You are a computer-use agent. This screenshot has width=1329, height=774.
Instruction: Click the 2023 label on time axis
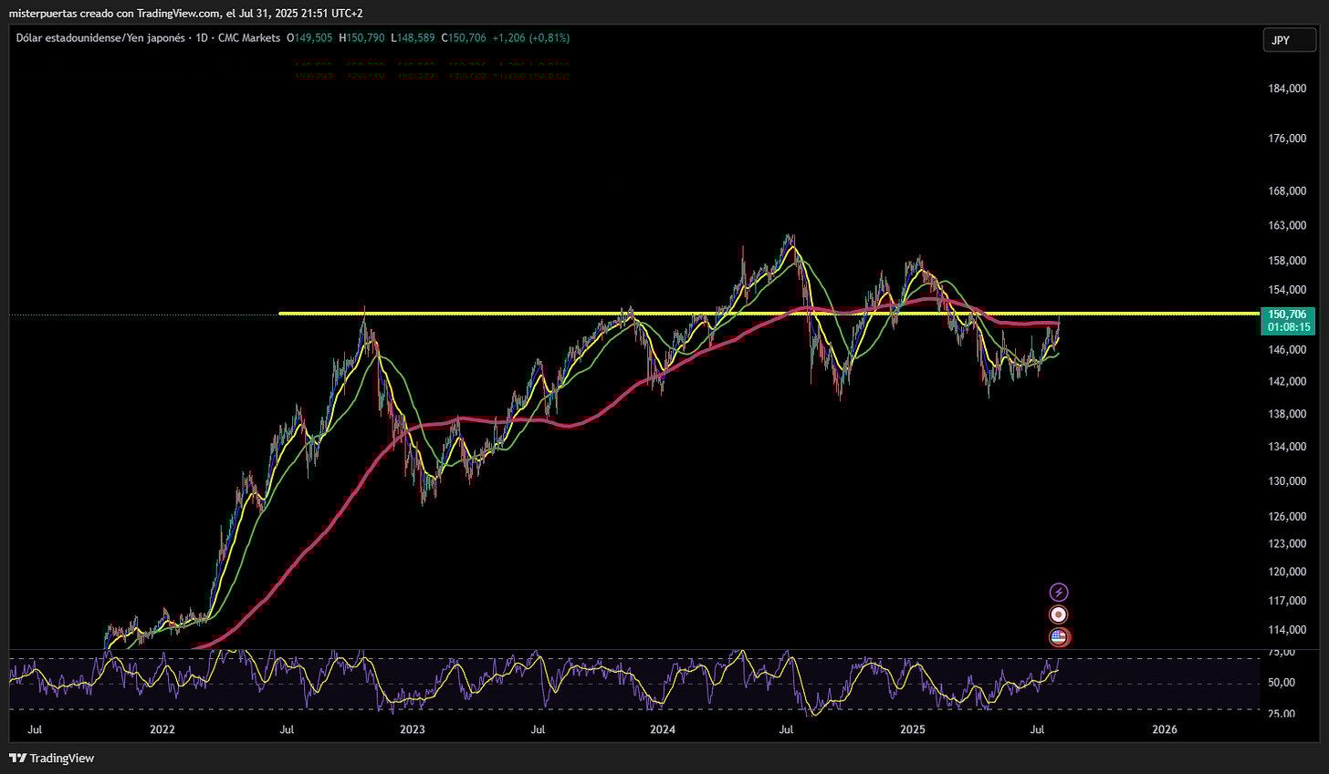point(413,729)
